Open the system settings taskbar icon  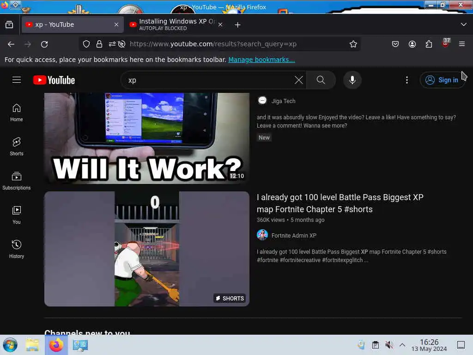[80, 345]
